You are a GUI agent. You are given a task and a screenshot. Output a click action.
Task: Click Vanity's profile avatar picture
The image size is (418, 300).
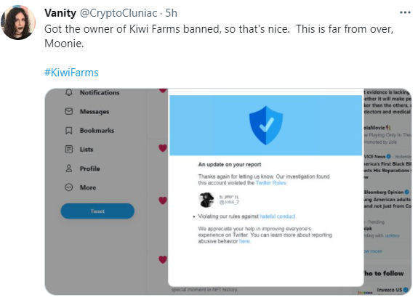tap(18, 23)
